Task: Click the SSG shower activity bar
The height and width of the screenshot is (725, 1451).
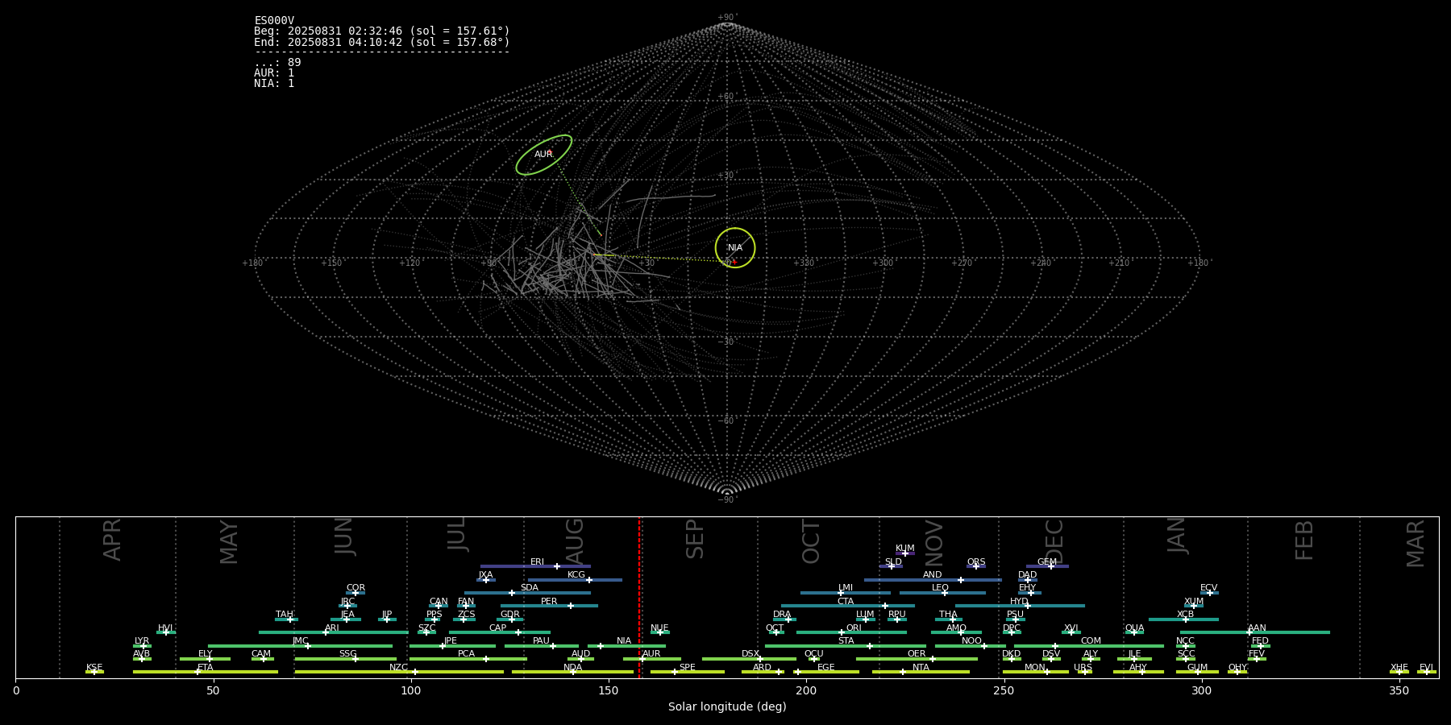Action: coord(346,659)
